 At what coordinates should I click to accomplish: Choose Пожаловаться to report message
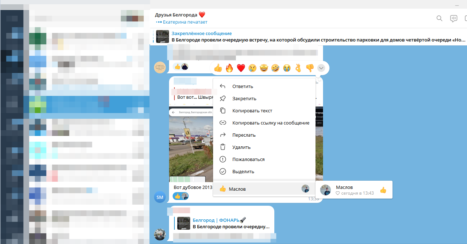248,159
